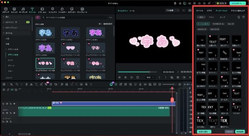Click the microphone voiceover icon in timeline toolbar
The width and height of the screenshot is (249, 136).
coord(140,84)
